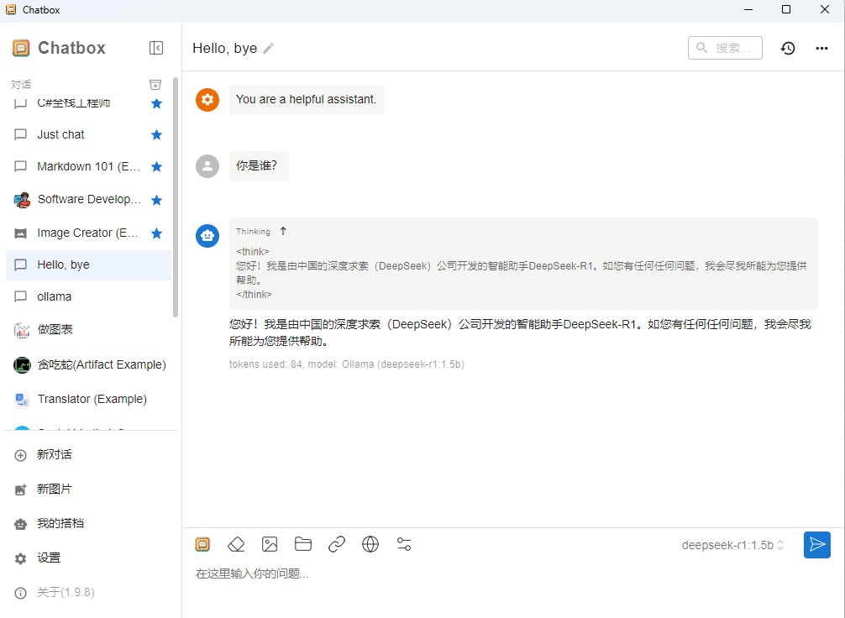Click the archive icon beside 对话 header
845x618 pixels.
(155, 85)
